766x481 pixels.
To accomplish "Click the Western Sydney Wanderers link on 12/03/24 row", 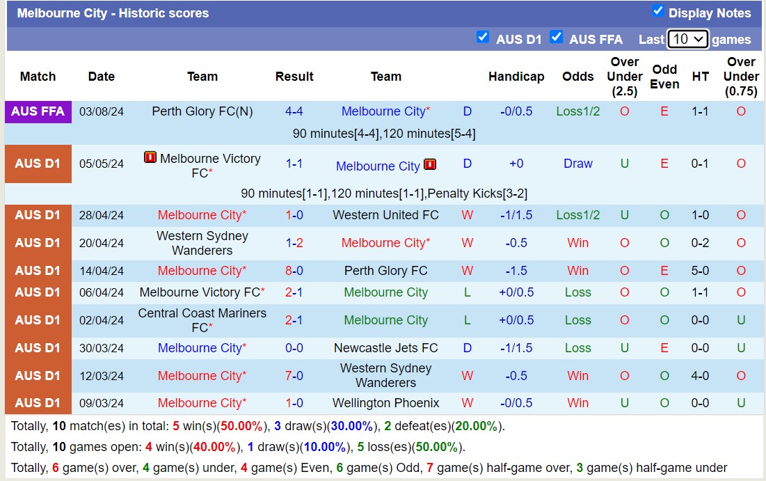I will [385, 375].
